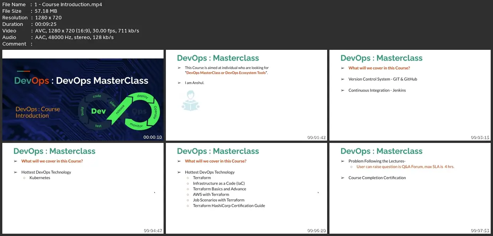Click "Infrastructure as a Code (IaC)" sub-bullet
Viewport: 493px width, 236px height.
[219, 183]
